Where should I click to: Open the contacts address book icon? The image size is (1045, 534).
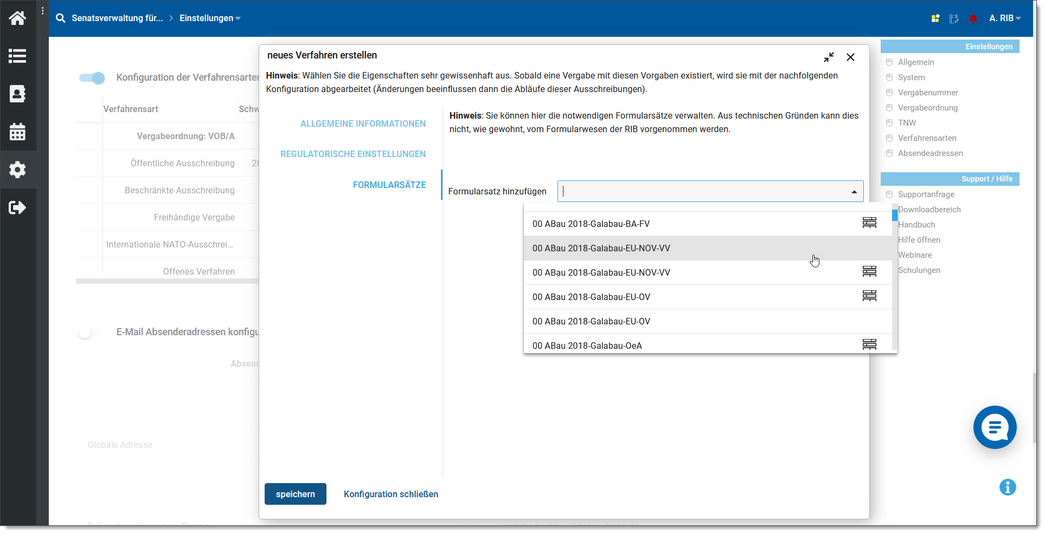(x=17, y=94)
